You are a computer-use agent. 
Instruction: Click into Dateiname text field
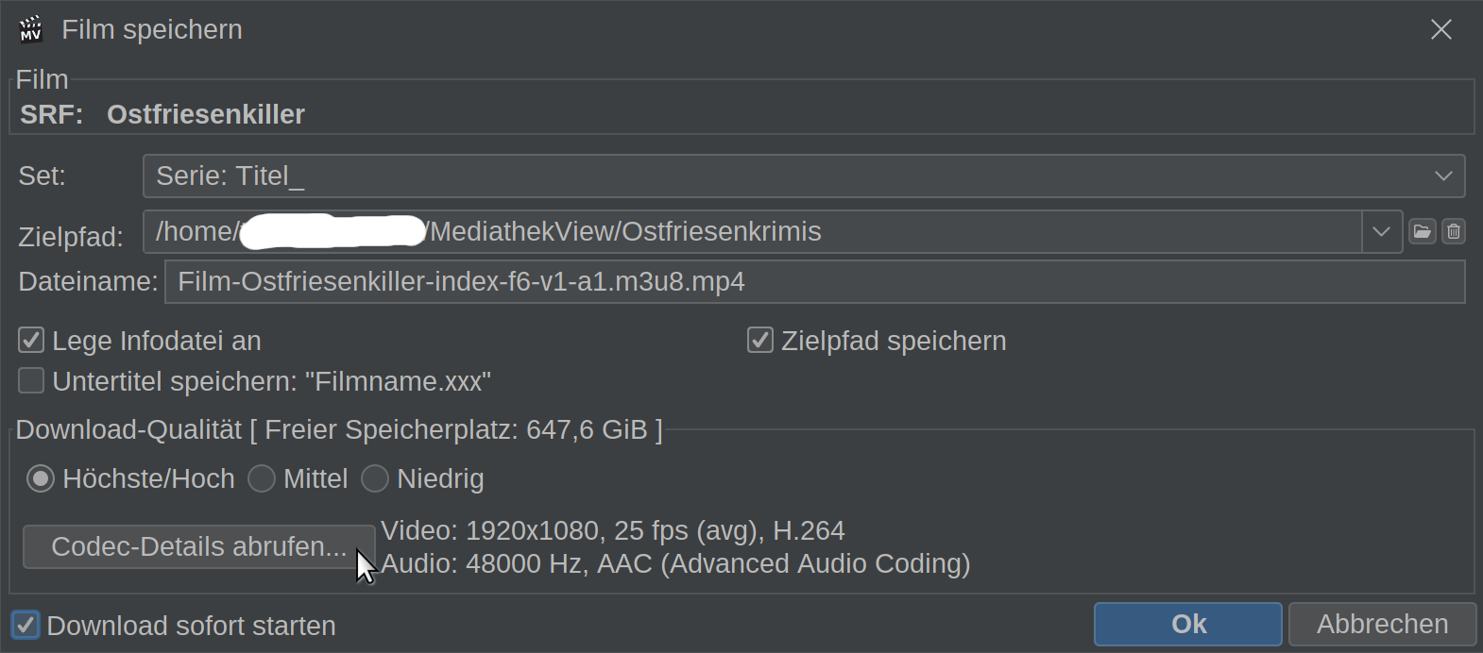pyautogui.click(x=815, y=282)
